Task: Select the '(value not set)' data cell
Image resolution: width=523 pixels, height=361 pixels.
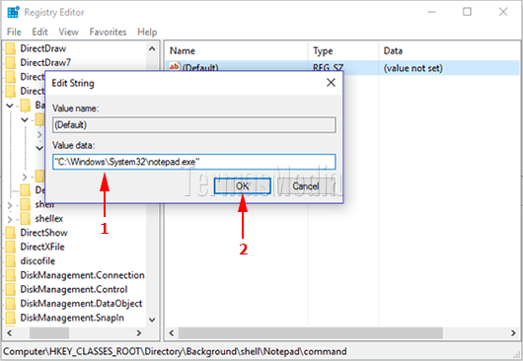Action: (x=413, y=68)
